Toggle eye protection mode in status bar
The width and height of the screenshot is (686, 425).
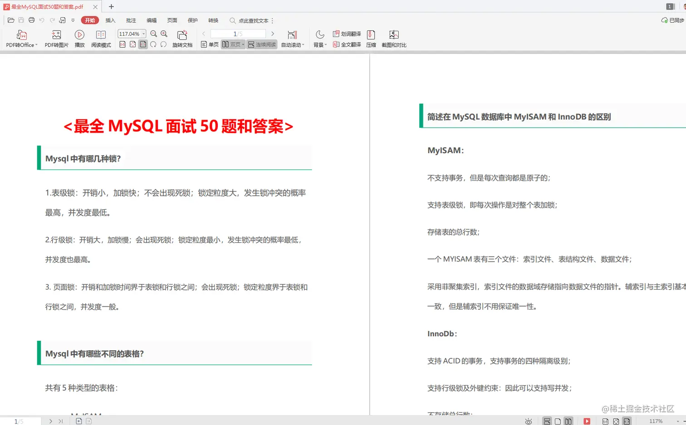pos(528,421)
